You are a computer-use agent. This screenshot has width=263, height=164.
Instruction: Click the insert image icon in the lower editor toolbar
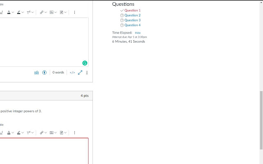[x=51, y=132]
